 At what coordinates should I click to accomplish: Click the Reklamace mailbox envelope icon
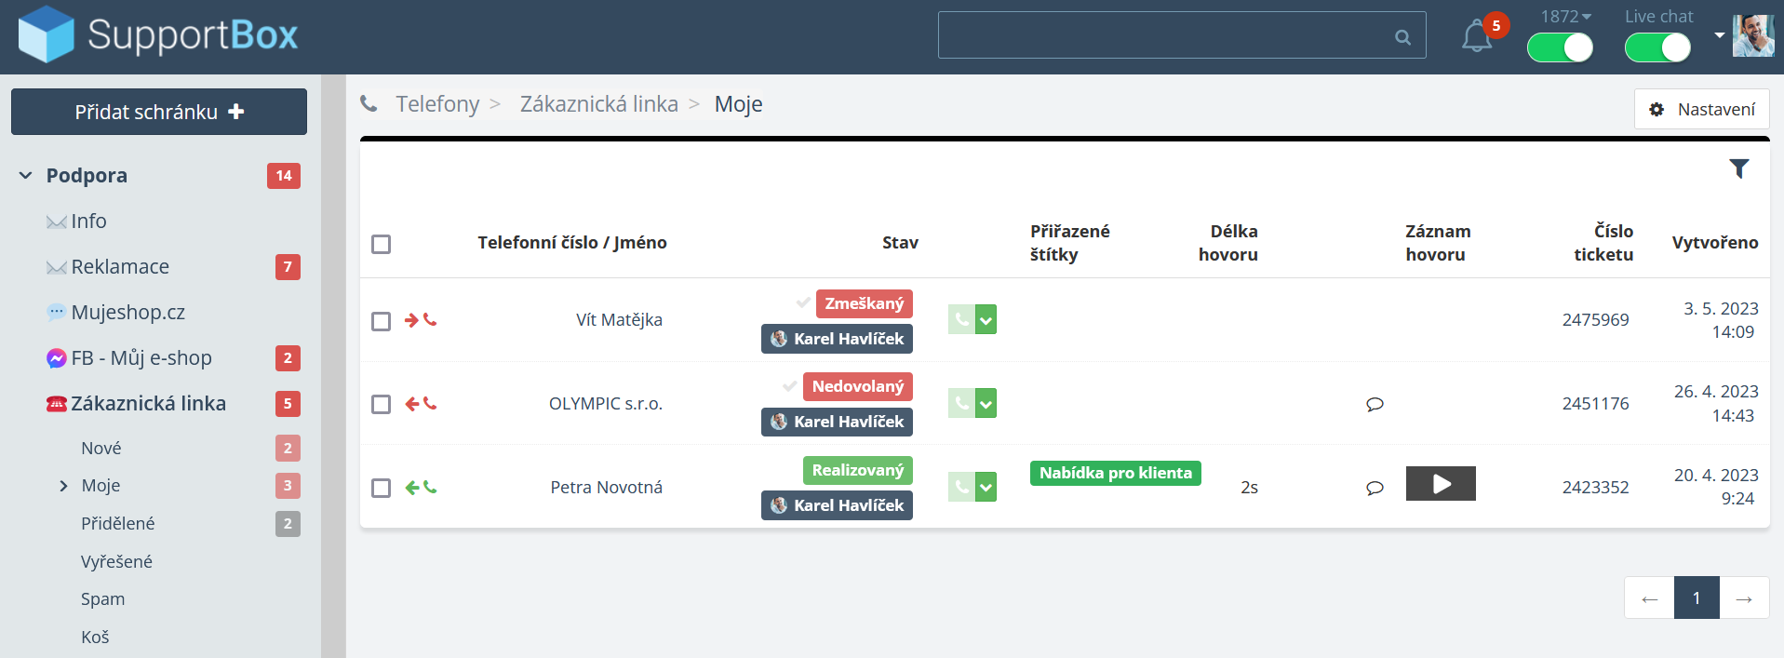(x=56, y=267)
